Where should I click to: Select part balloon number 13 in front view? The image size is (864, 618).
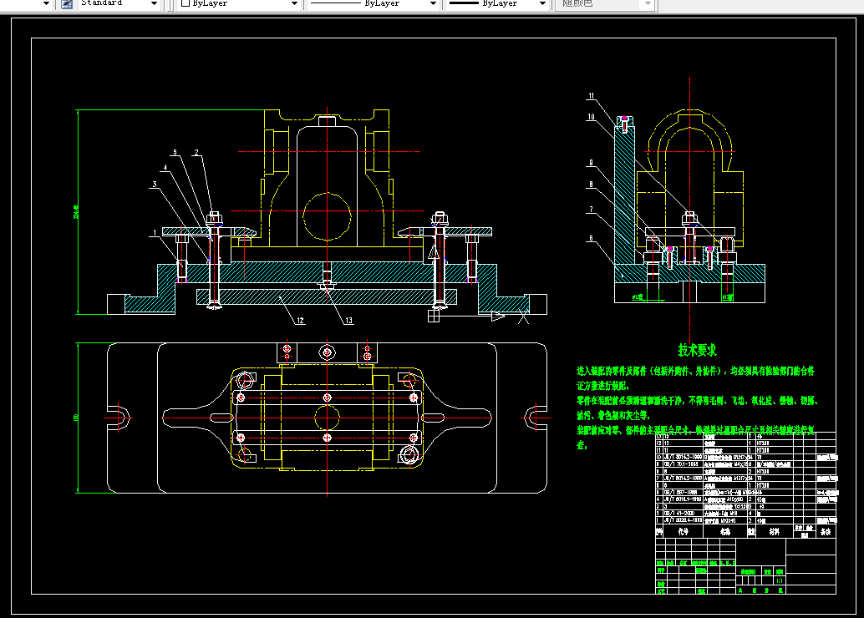pos(348,320)
